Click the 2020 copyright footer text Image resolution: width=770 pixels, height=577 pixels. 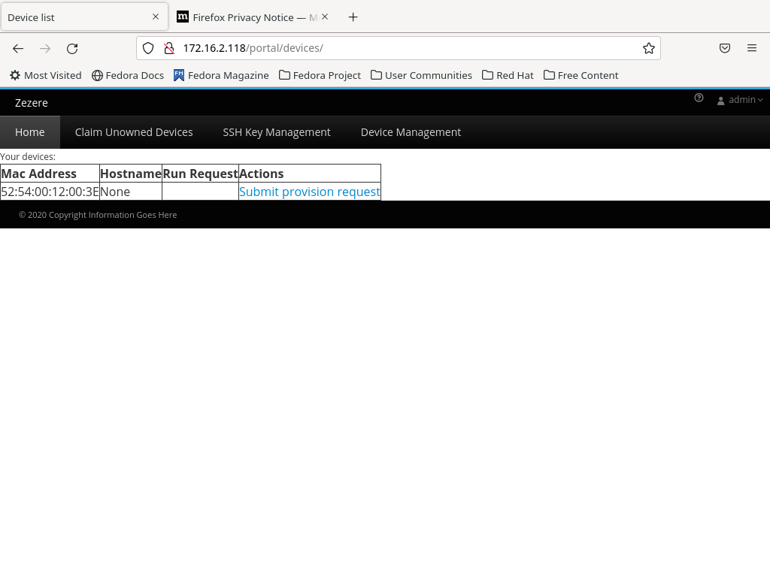[98, 215]
